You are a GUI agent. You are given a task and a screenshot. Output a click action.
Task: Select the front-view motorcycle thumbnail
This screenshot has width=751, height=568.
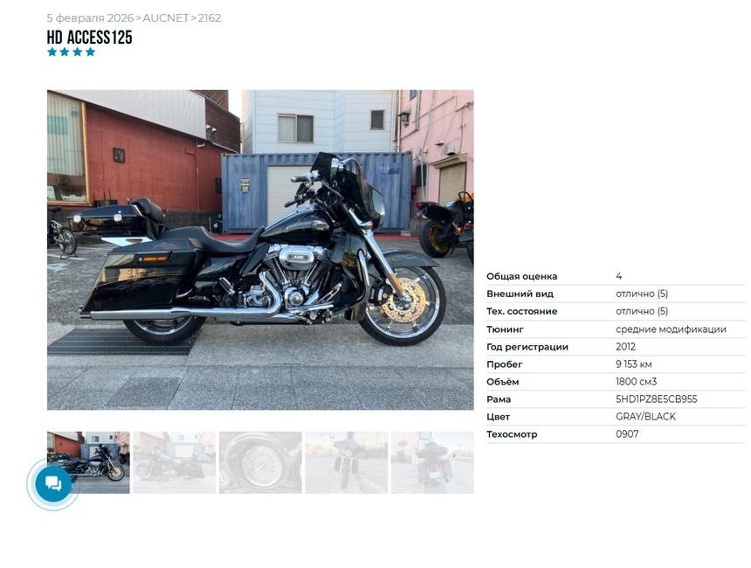point(347,462)
